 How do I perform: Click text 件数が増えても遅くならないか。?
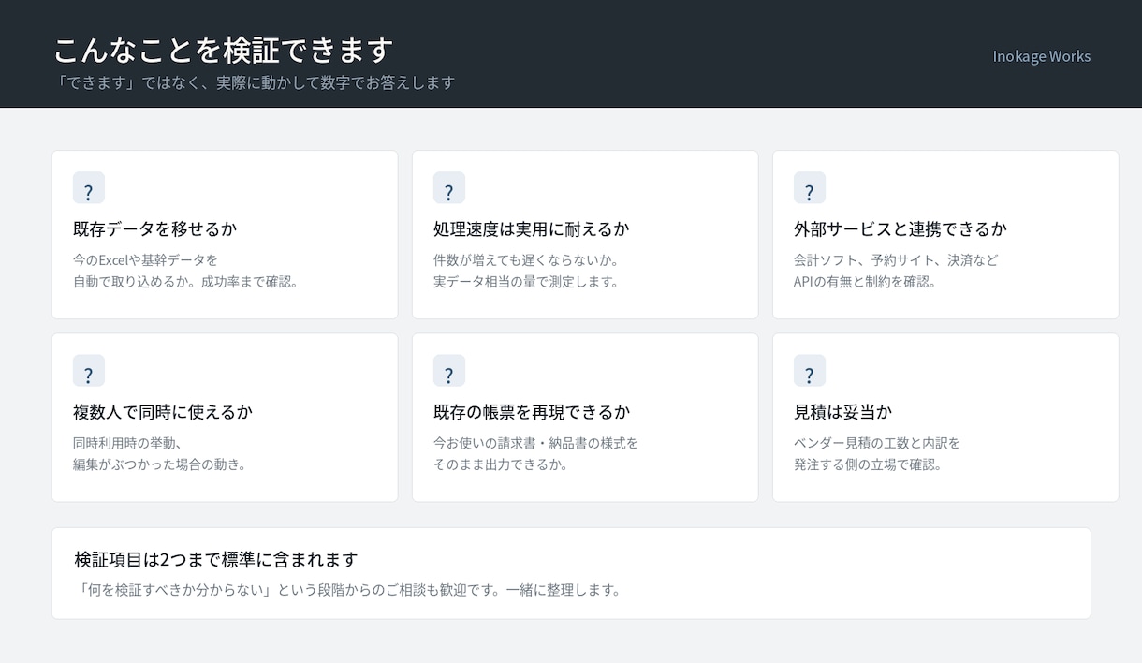(526, 260)
